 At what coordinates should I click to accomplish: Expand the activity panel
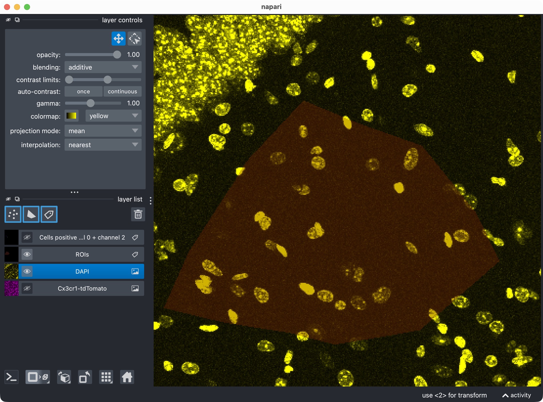click(x=517, y=395)
